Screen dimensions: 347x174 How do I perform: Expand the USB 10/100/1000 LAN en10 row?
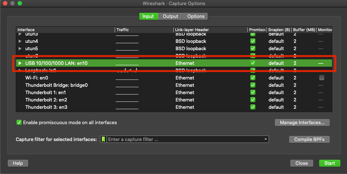(x=20, y=63)
